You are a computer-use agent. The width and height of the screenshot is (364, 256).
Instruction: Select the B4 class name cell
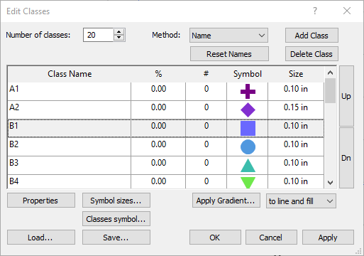click(x=70, y=182)
